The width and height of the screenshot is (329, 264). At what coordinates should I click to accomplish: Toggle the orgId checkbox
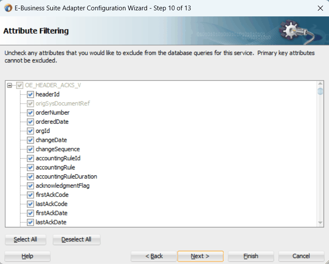(x=30, y=131)
